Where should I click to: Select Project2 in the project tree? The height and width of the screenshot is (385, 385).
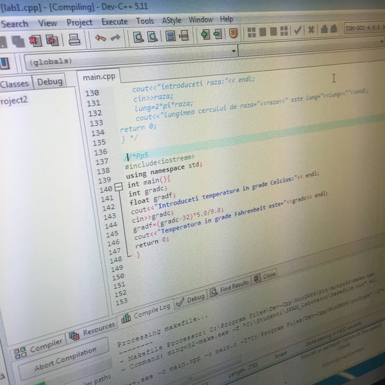[x=14, y=100]
